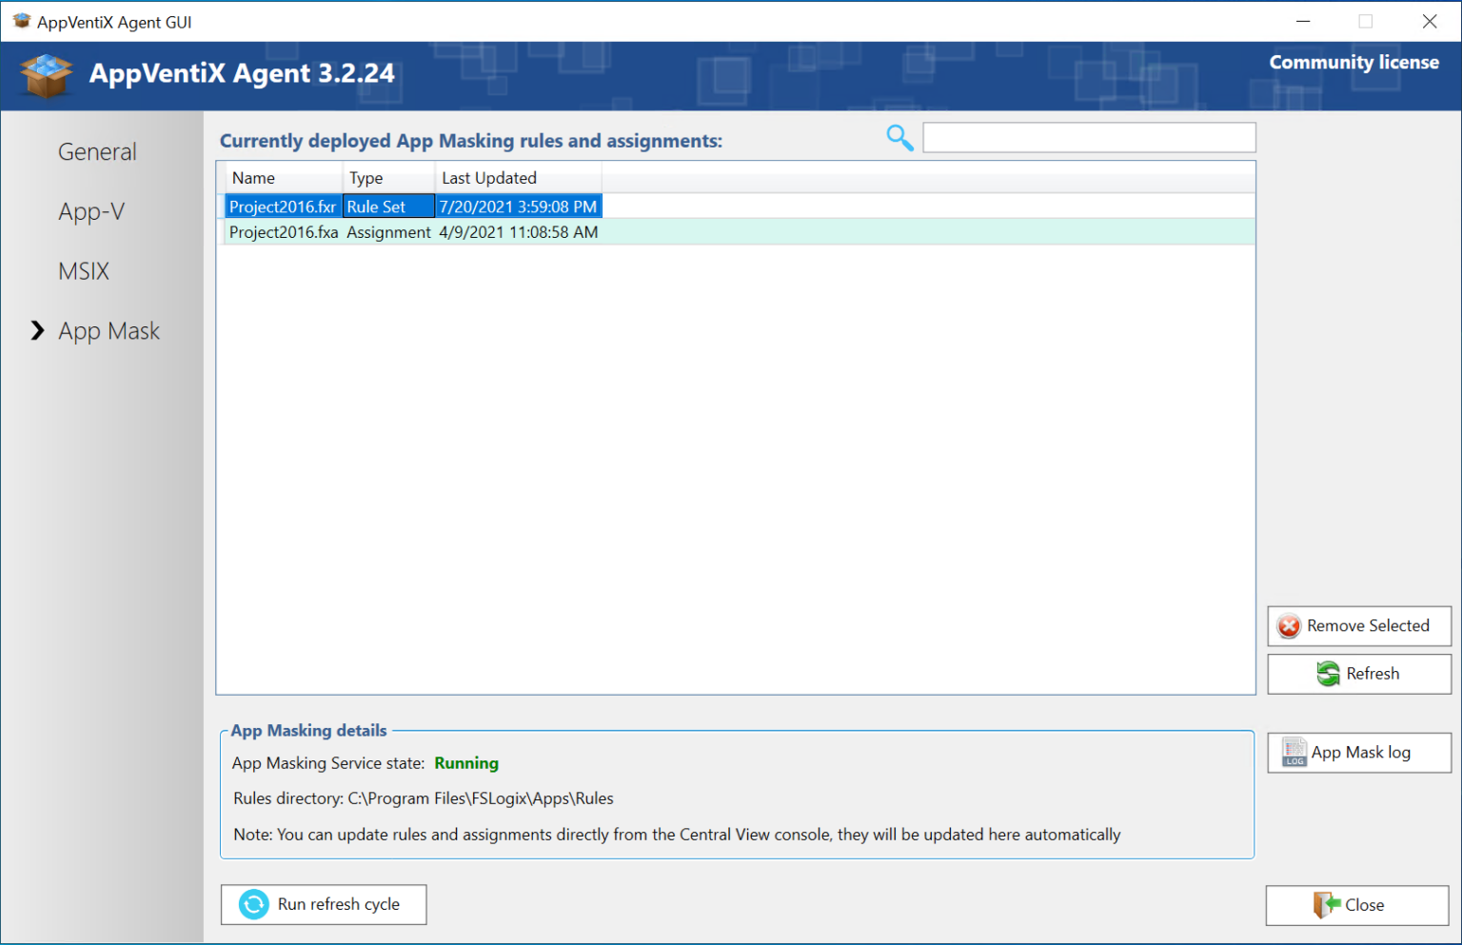The image size is (1462, 945).
Task: Select the Project2016.fxr rule set row
Action: click(x=283, y=207)
